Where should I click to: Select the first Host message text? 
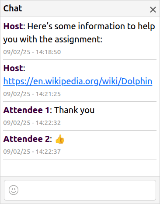[x=79, y=33]
